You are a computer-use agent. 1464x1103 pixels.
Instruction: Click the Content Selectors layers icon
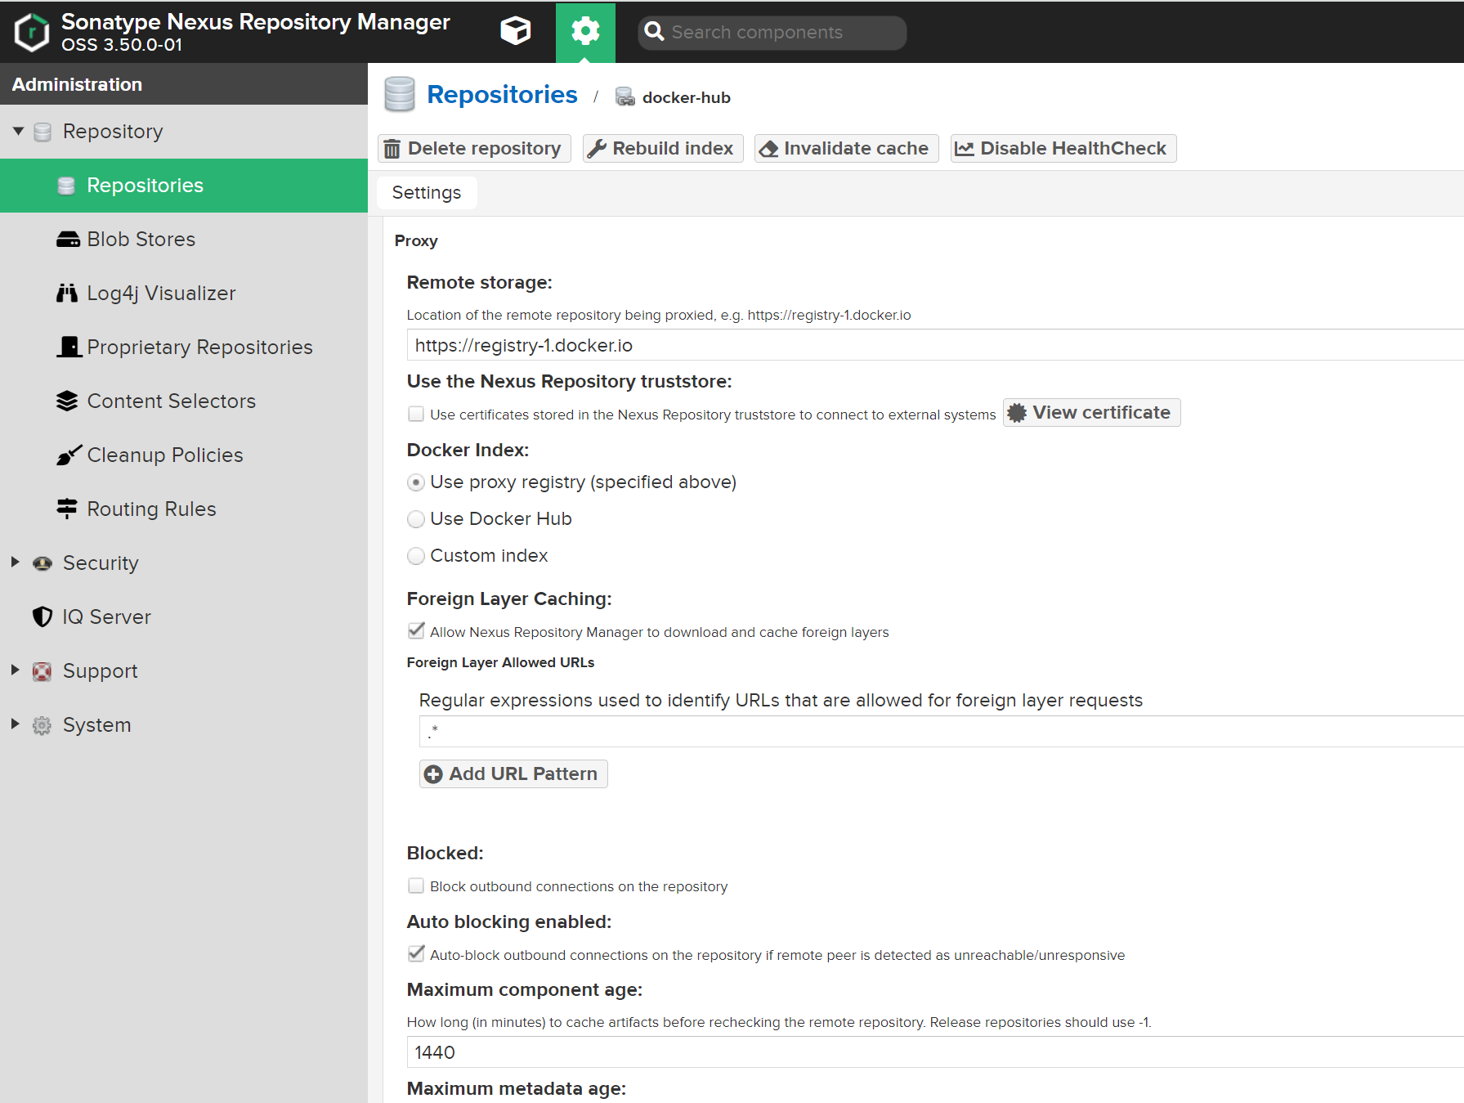click(x=67, y=401)
